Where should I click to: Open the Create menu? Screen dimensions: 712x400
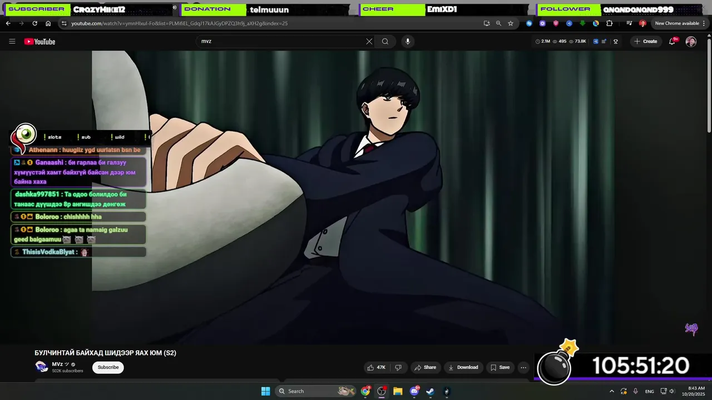(x=645, y=41)
